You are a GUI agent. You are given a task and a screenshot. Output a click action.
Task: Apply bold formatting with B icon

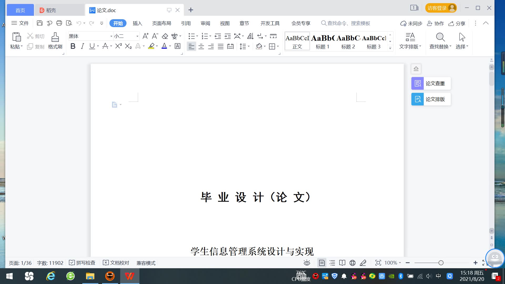point(73,46)
